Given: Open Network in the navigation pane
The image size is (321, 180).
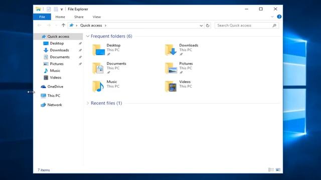Looking at the screenshot, I should (x=55, y=104).
